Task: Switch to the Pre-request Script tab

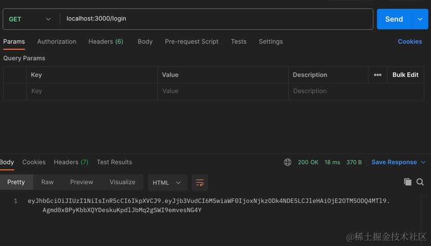Action: point(192,42)
